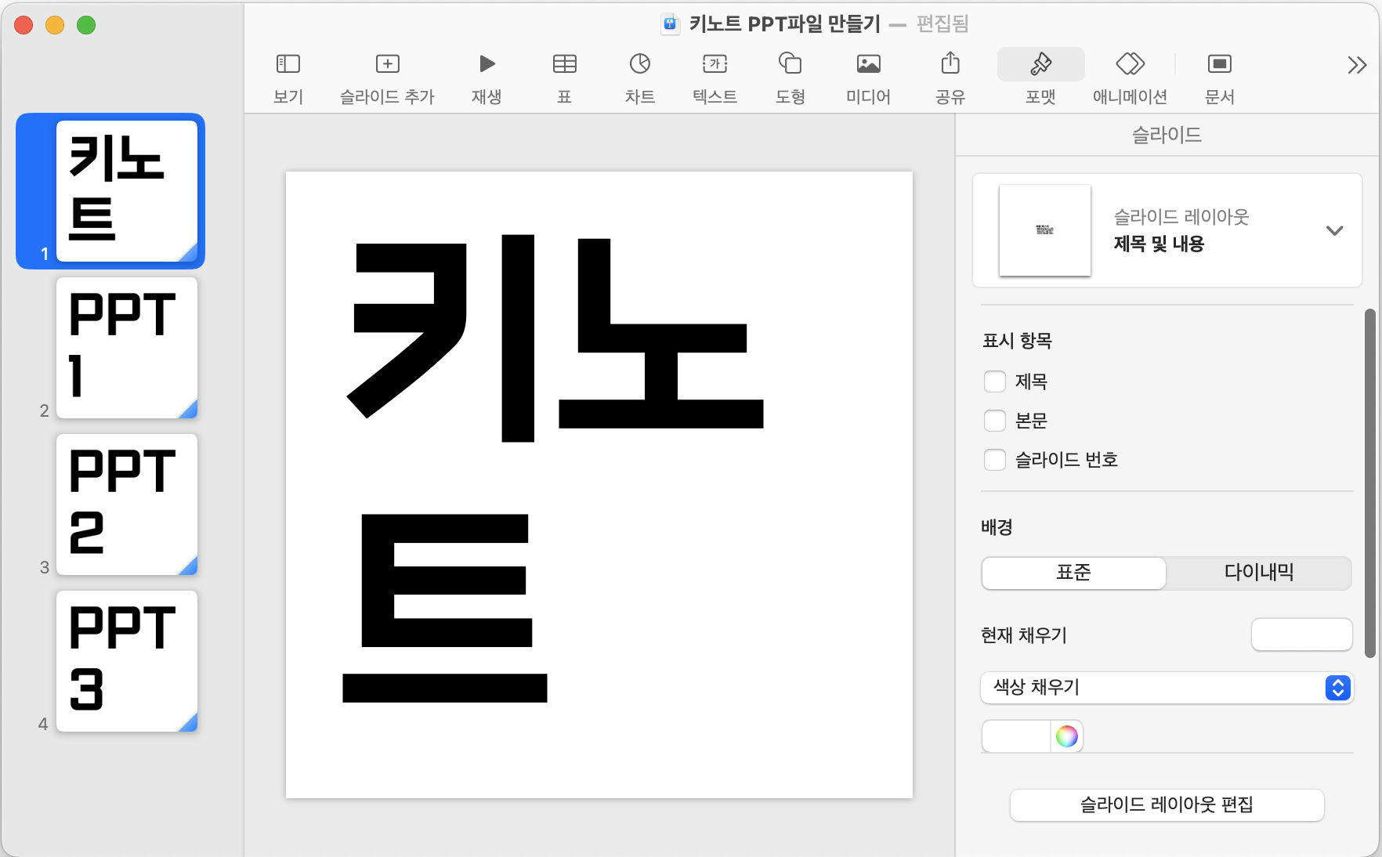Click the Keynote document icon in the title bar
Viewport: 1382px width, 857px height.
[670, 24]
